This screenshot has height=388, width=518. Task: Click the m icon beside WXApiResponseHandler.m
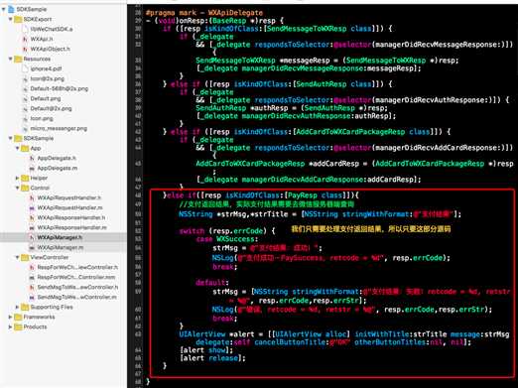tap(32, 227)
